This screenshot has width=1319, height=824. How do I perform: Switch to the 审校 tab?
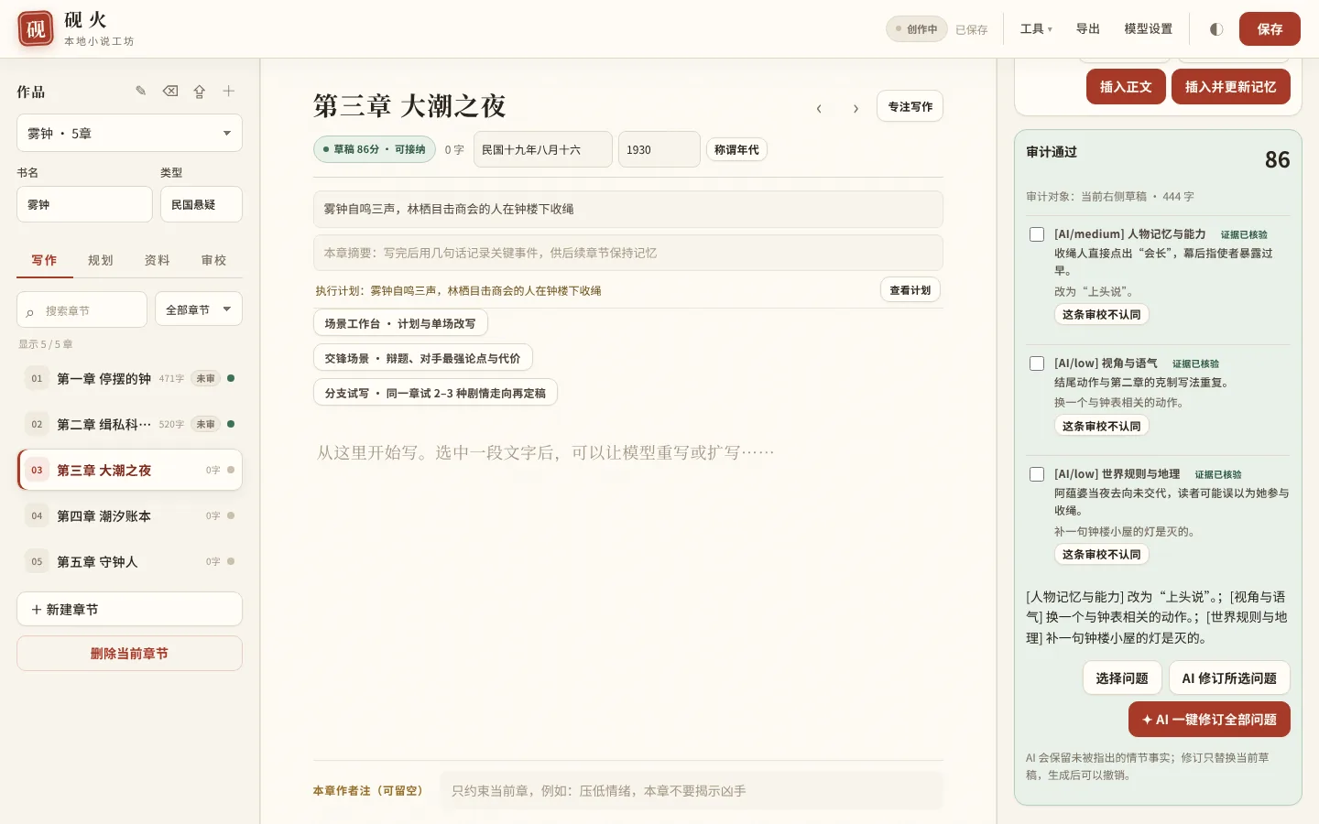(x=214, y=260)
